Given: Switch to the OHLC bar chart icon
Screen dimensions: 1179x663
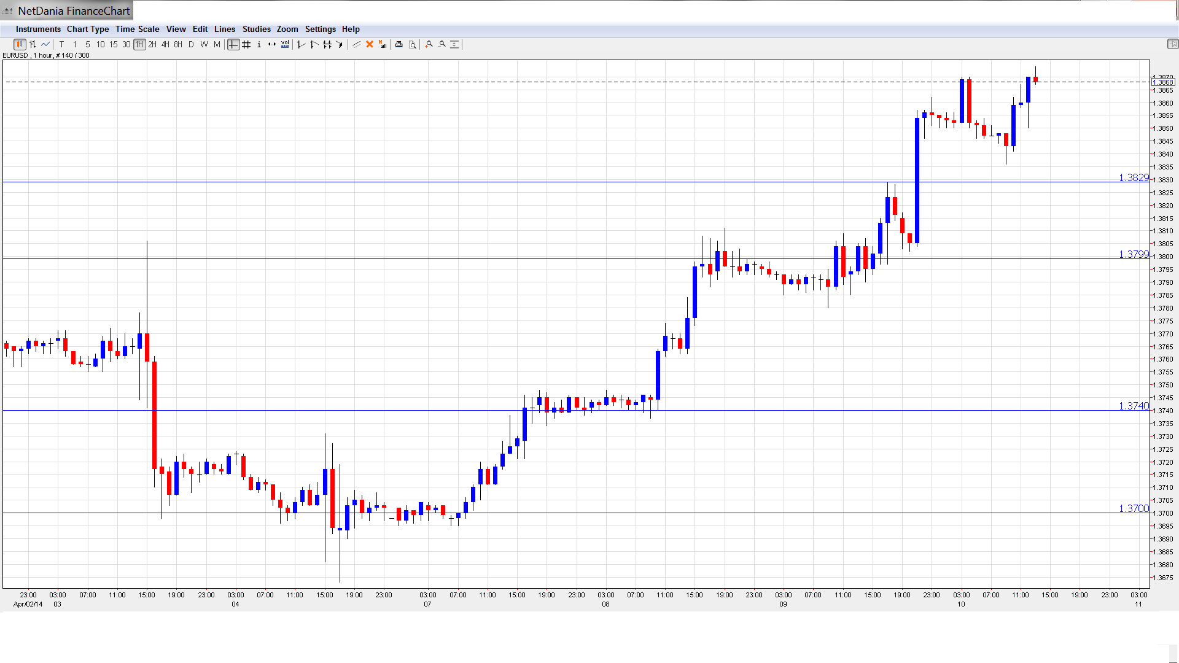Looking at the screenshot, I should coord(33,44).
